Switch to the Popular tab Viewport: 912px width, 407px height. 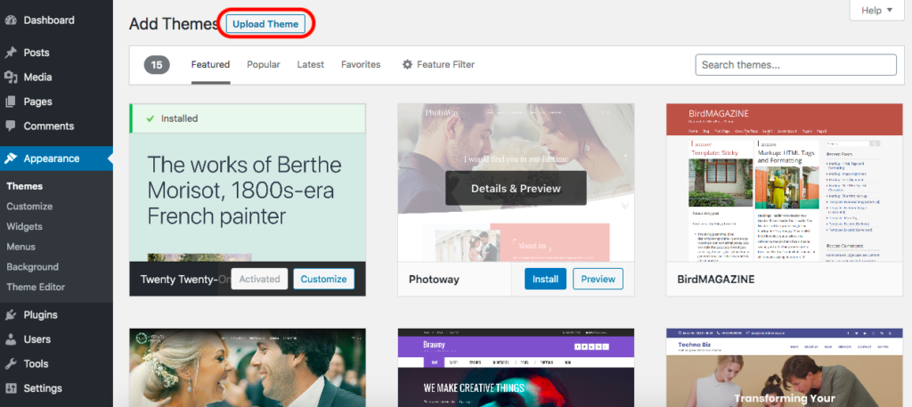(x=264, y=64)
